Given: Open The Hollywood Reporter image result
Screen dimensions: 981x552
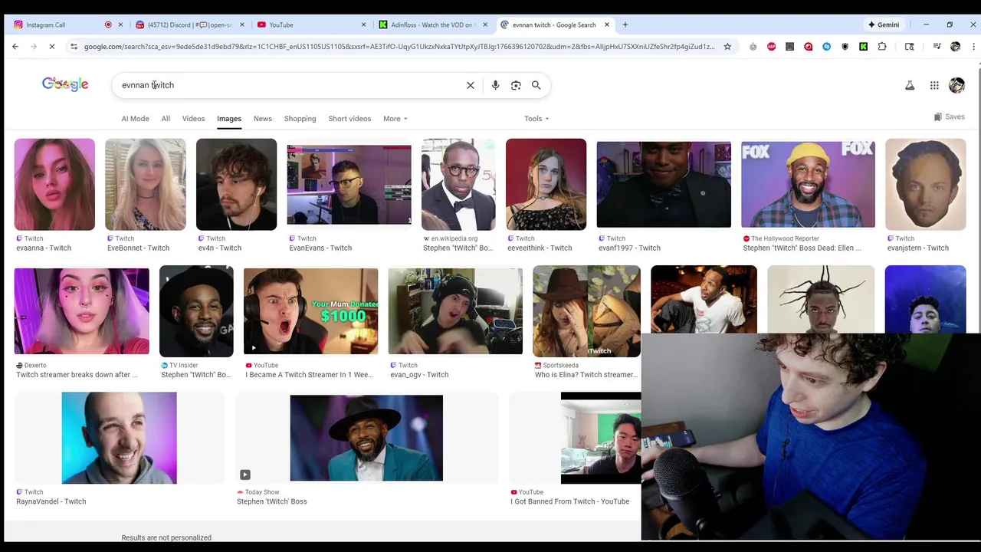Looking at the screenshot, I should click(808, 184).
